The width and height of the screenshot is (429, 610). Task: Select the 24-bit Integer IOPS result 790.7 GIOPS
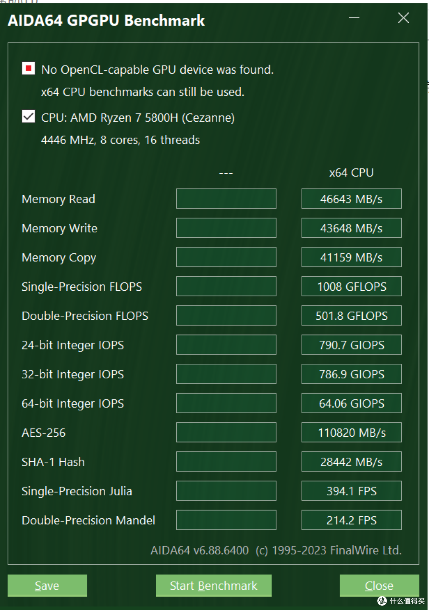(352, 345)
